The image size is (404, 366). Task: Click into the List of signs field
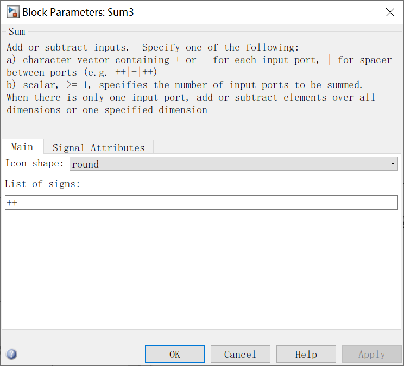pos(201,203)
